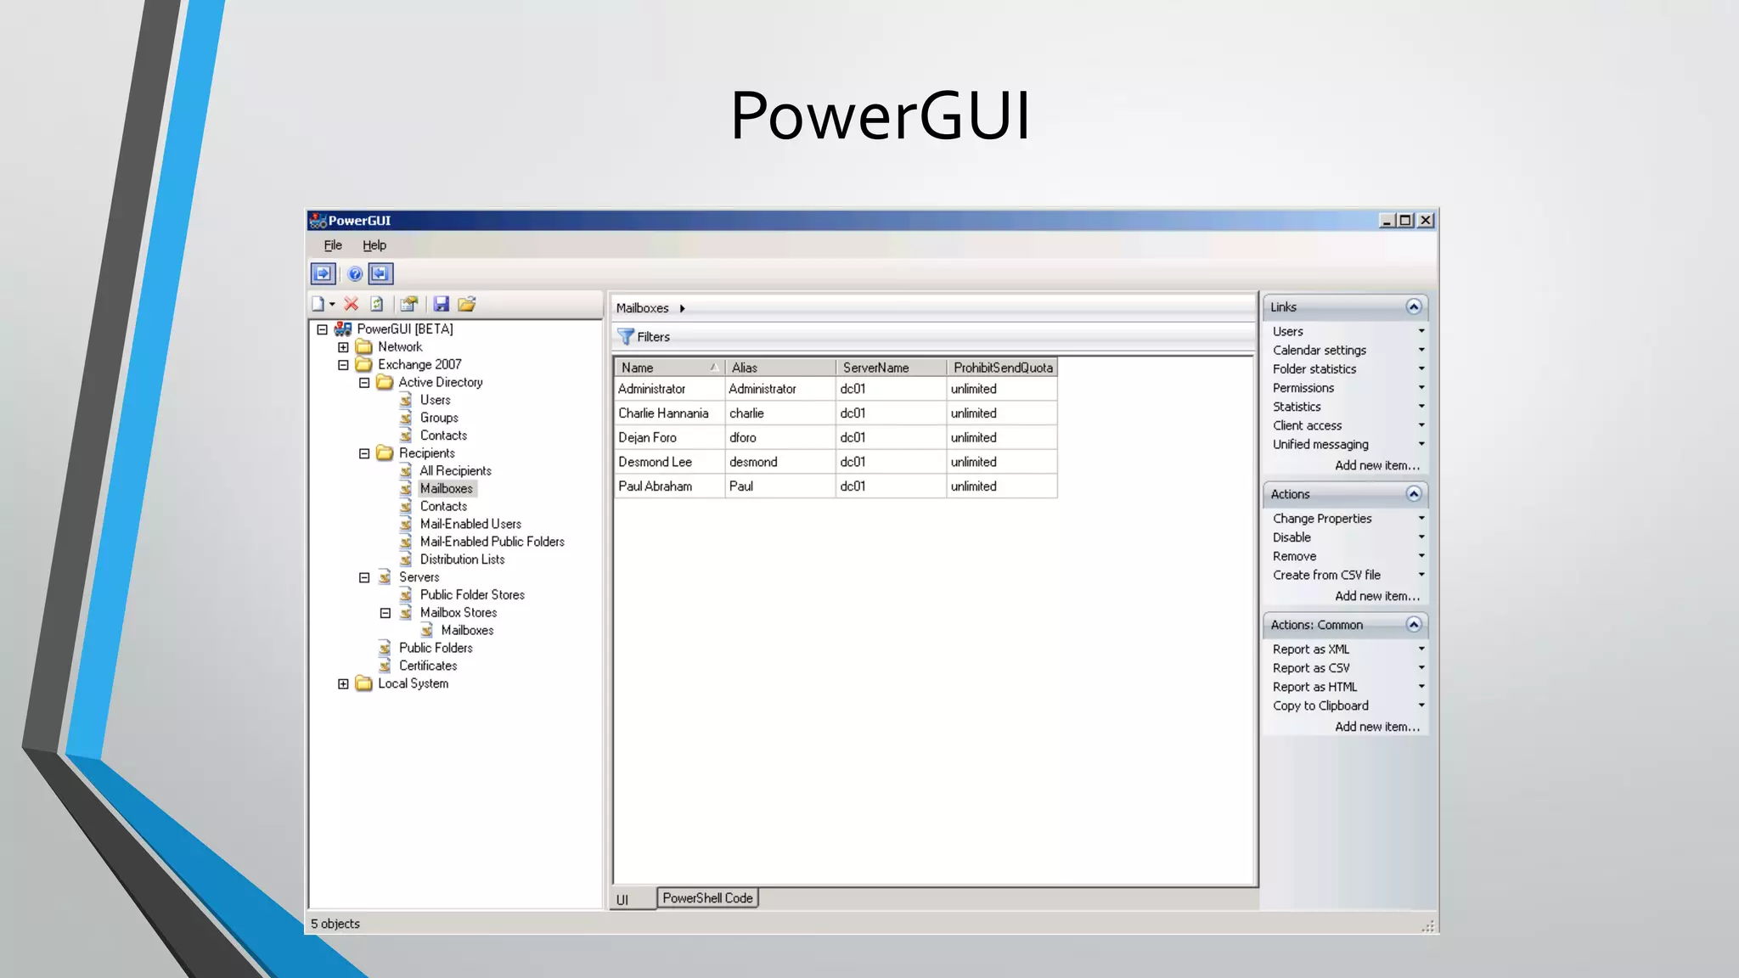Click the blue Help question mark icon
The height and width of the screenshot is (978, 1739).
point(355,273)
